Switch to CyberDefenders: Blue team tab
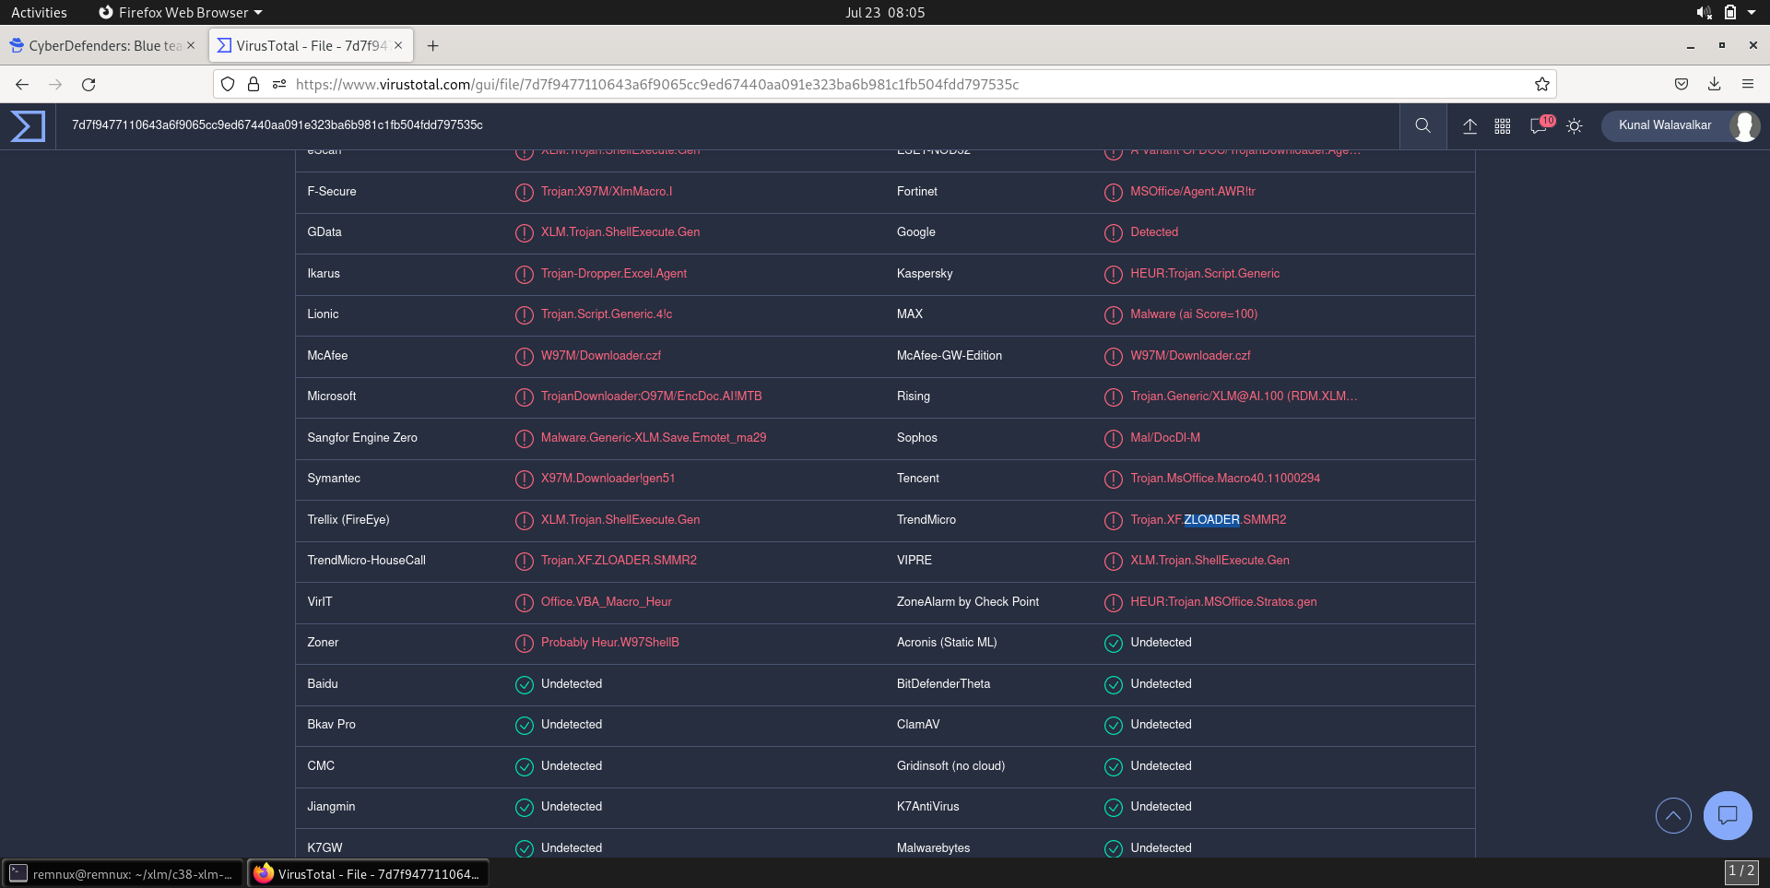The height and width of the screenshot is (888, 1770). (x=103, y=45)
